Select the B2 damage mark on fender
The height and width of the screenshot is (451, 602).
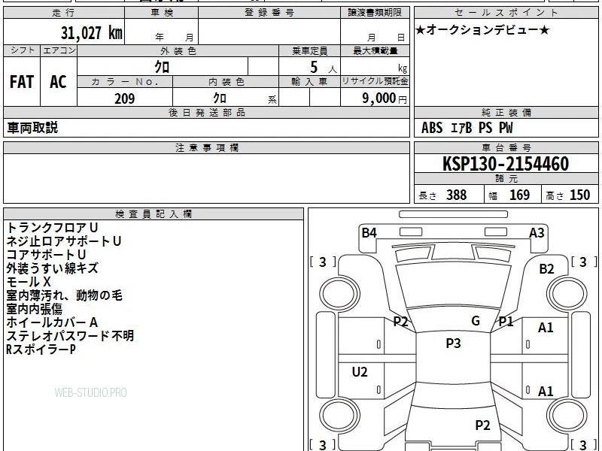546,268
